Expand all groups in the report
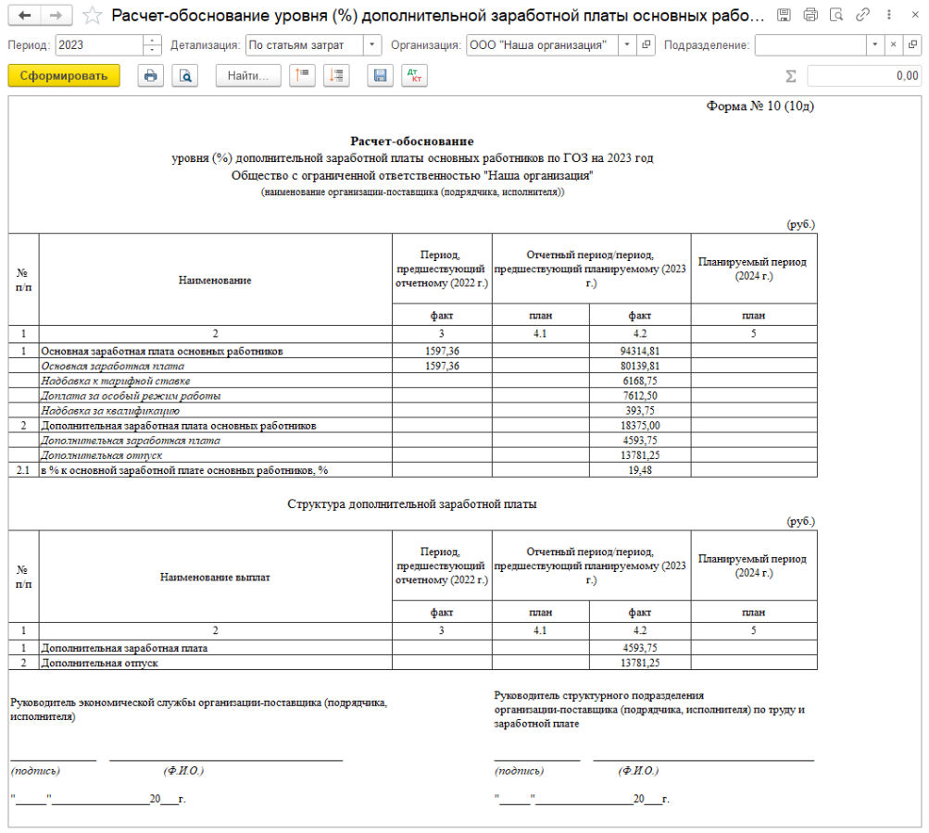The image size is (929, 833). (336, 77)
